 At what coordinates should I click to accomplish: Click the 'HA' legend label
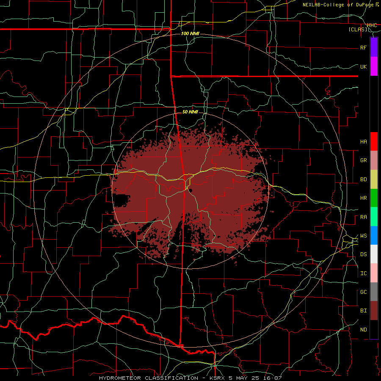tap(363, 142)
